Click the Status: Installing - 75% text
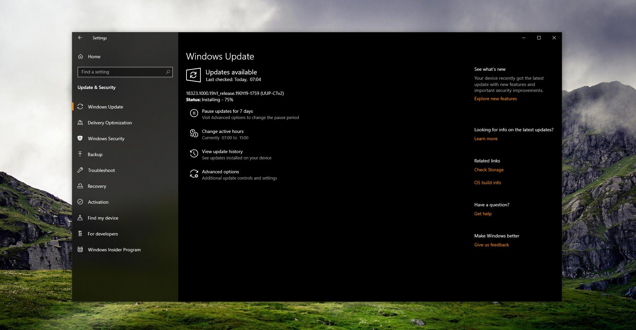The width and height of the screenshot is (636, 330). click(x=210, y=100)
